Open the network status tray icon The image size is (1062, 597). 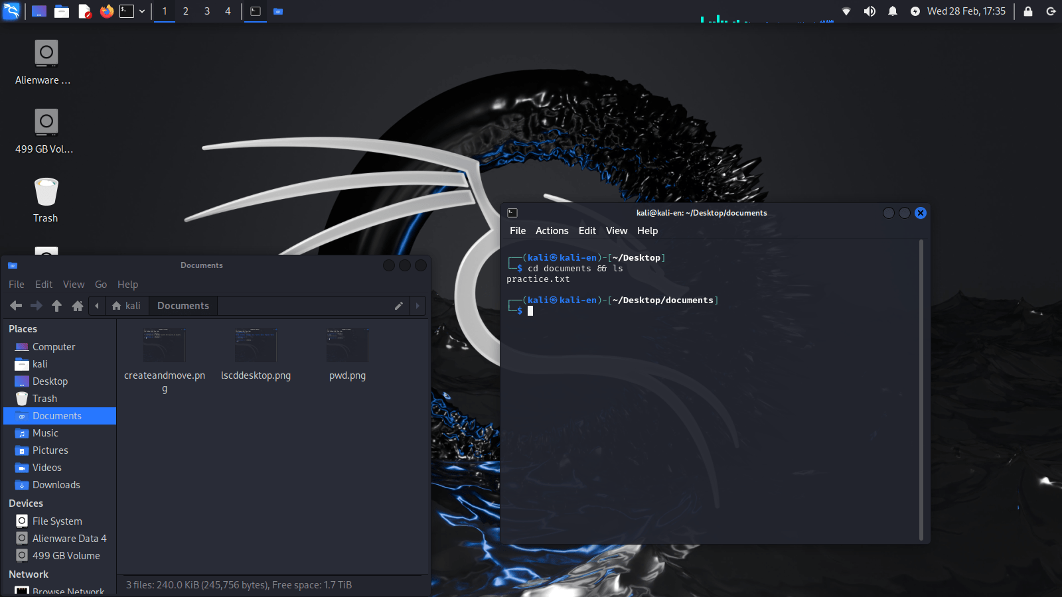coord(846,11)
